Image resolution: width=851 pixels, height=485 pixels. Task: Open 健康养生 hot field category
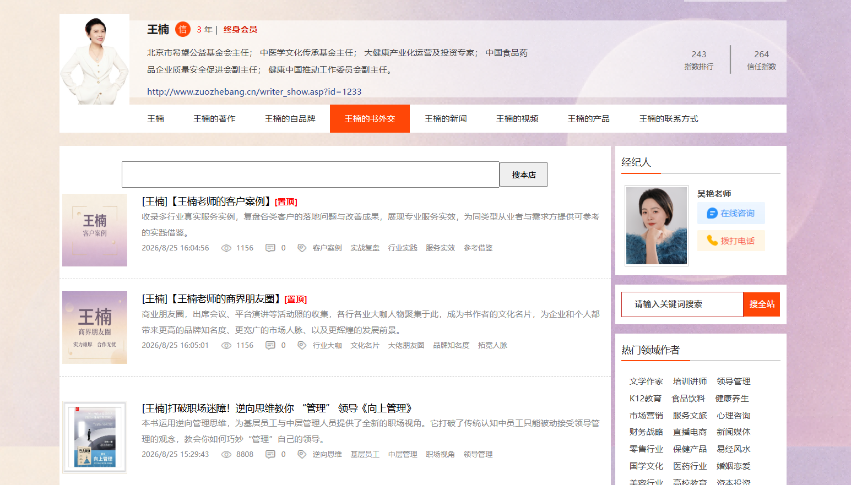732,399
